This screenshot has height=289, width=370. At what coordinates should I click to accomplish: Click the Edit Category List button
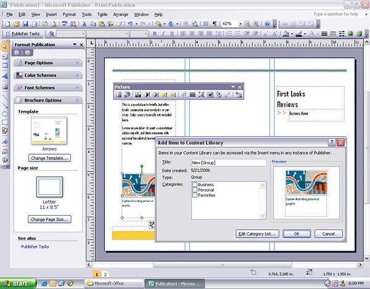257,234
